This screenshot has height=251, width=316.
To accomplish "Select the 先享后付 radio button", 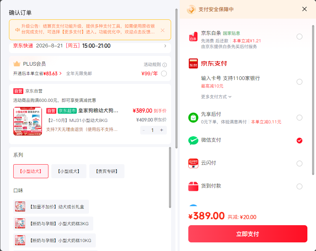I will pos(299,118).
